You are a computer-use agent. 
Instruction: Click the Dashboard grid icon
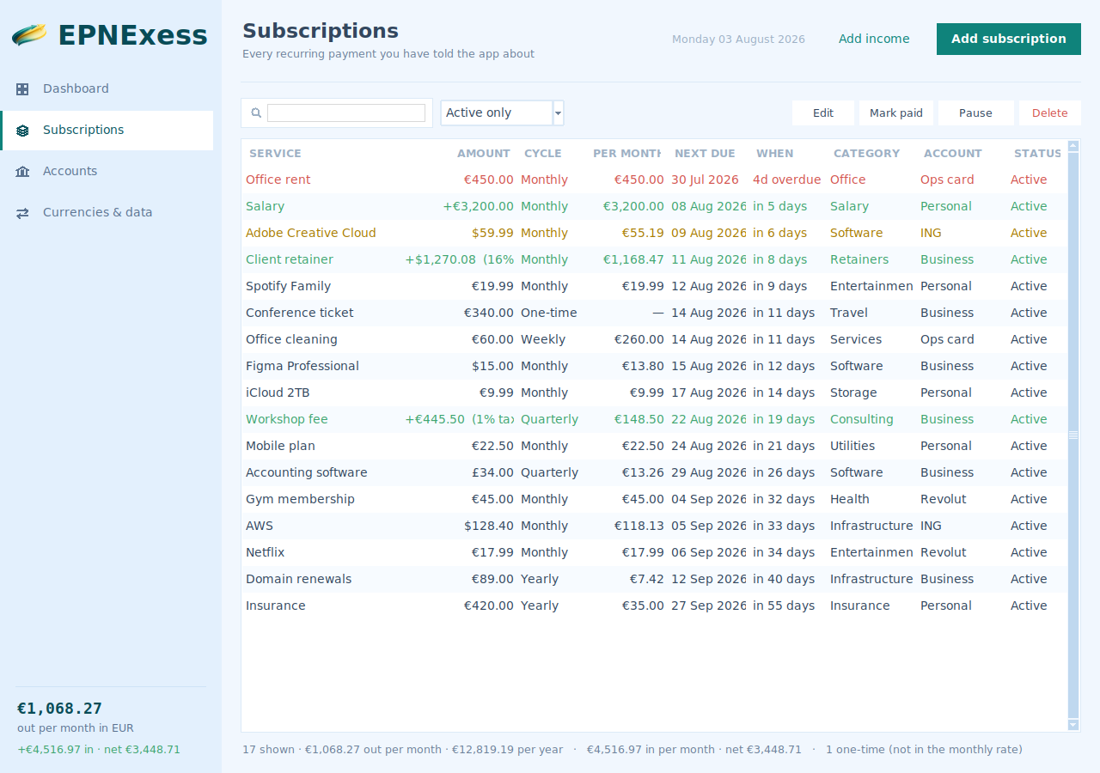point(22,88)
